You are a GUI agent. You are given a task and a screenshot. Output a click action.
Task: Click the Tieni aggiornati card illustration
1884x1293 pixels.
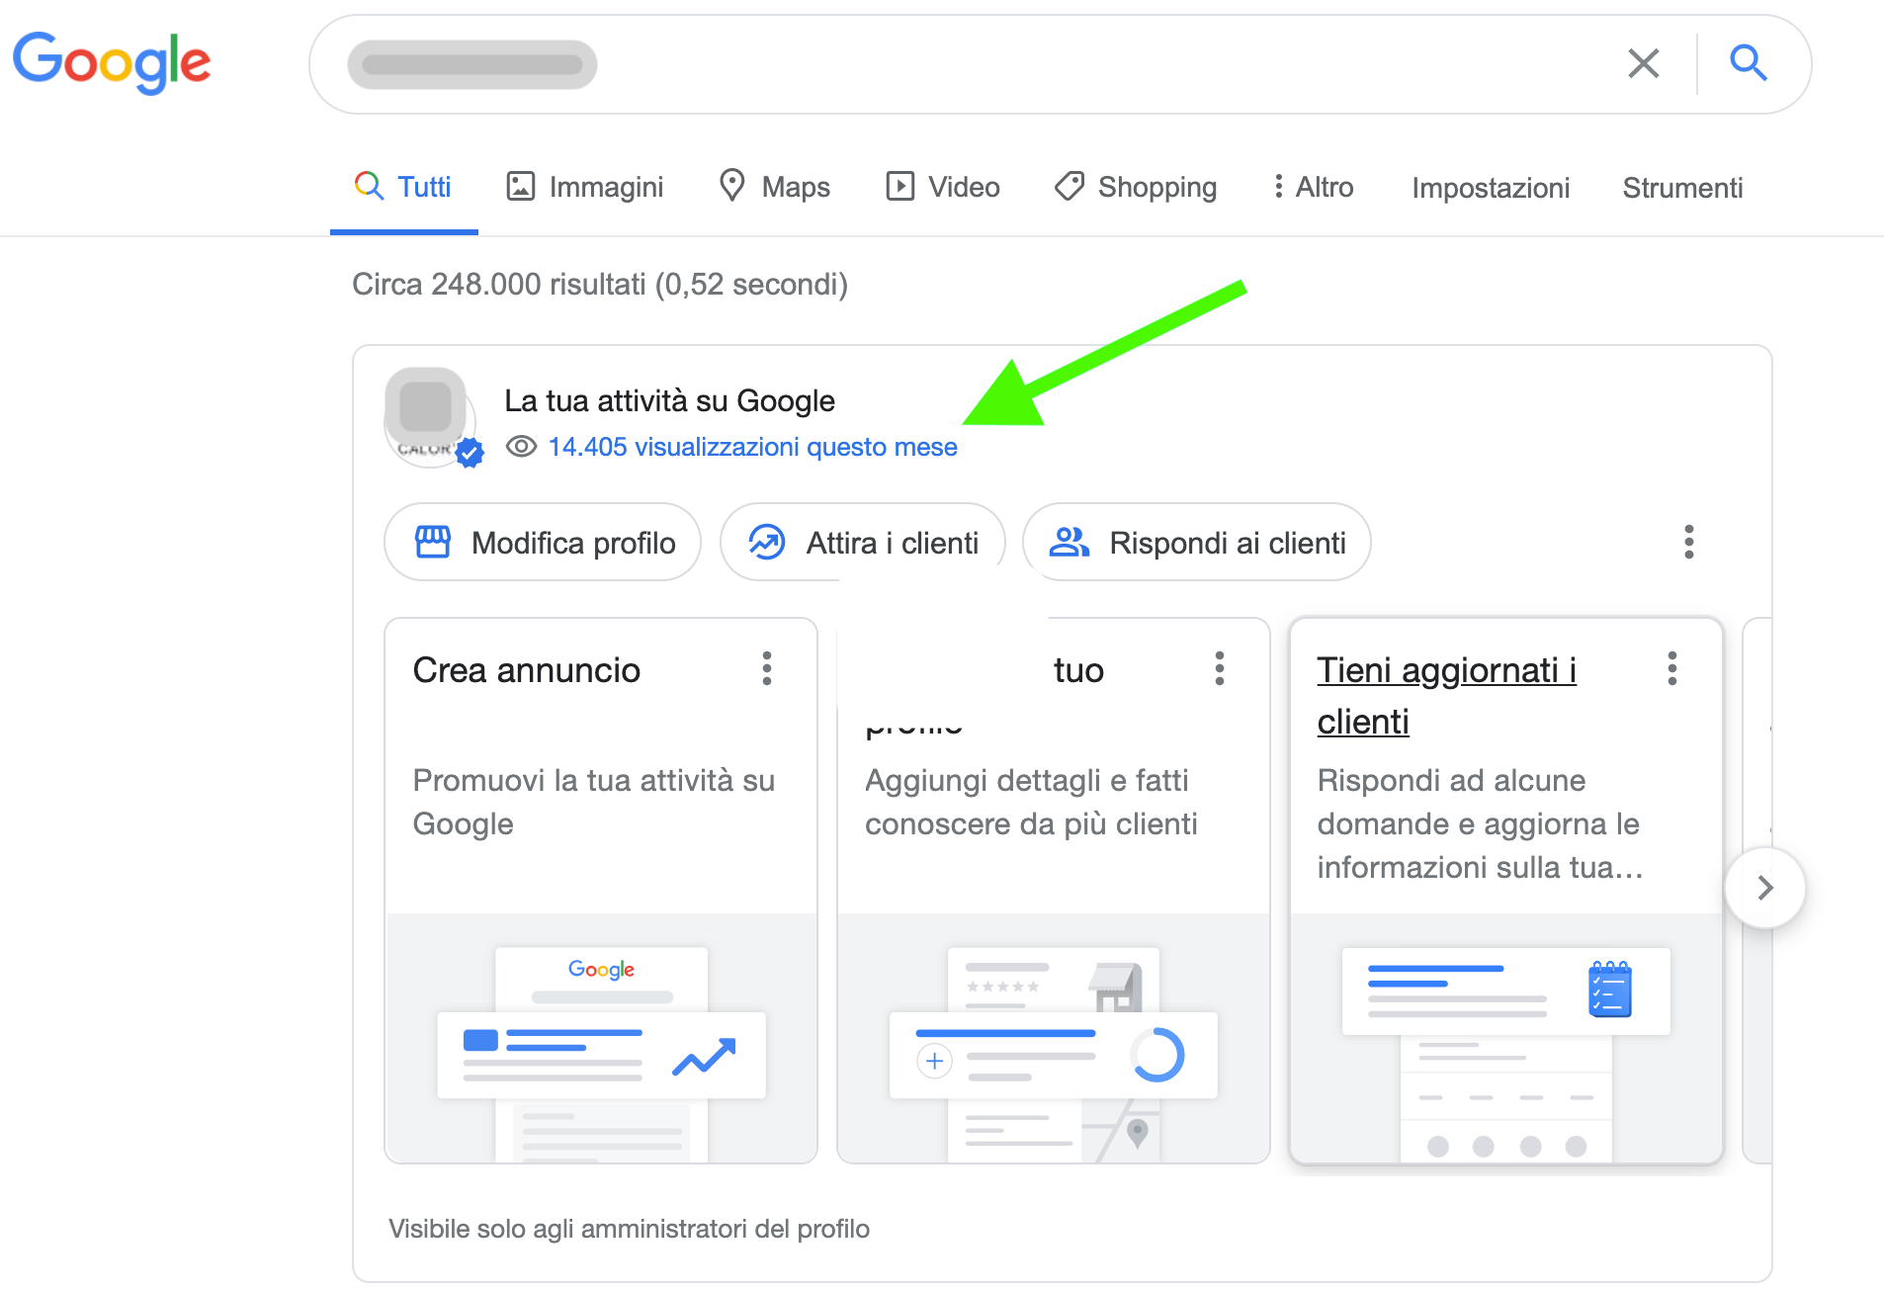pos(1506,1038)
